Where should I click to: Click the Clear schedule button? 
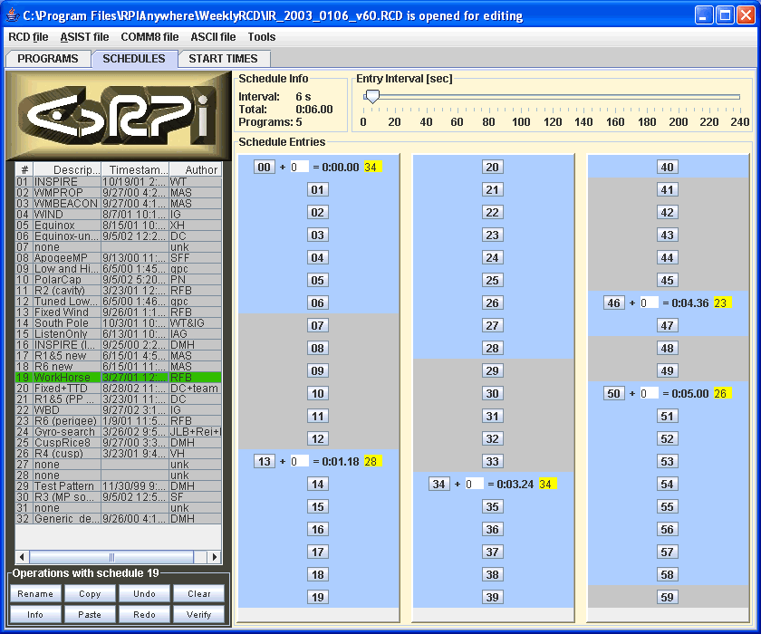coord(199,594)
